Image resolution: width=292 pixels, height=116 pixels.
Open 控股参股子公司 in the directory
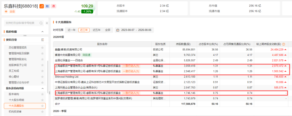pyautogui.click(x=18, y=65)
